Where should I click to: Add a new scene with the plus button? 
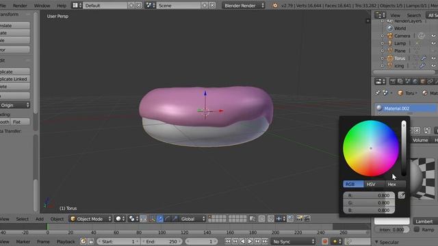pyautogui.click(x=205, y=5)
